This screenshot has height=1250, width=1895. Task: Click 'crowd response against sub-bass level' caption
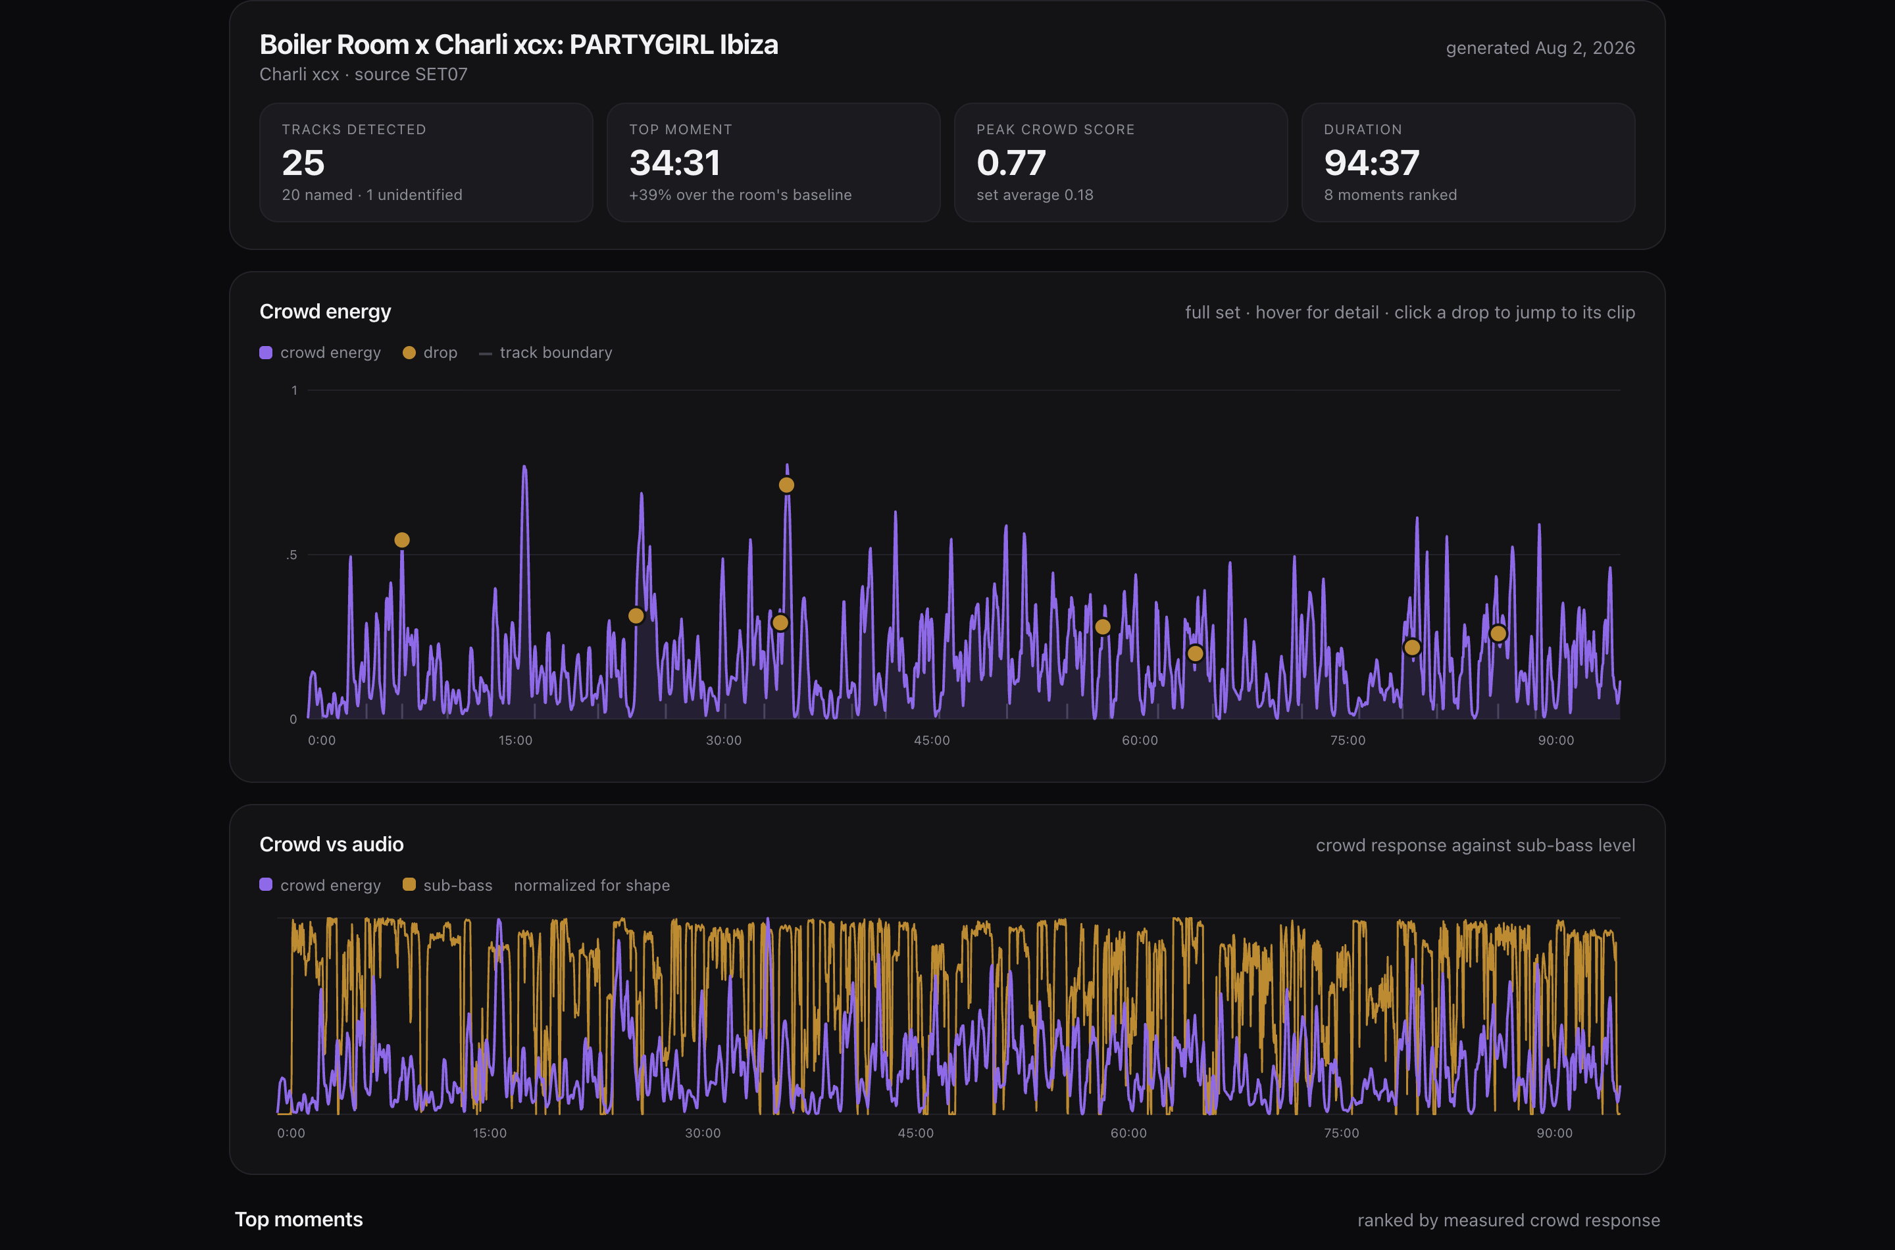click(1476, 845)
